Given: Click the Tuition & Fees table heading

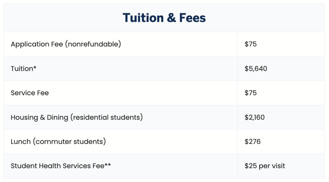Looking at the screenshot, I should (x=164, y=18).
